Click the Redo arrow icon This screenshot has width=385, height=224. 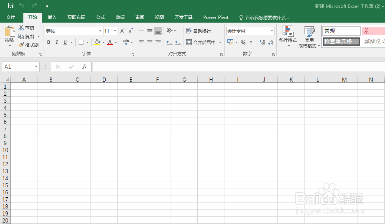(x=34, y=6)
